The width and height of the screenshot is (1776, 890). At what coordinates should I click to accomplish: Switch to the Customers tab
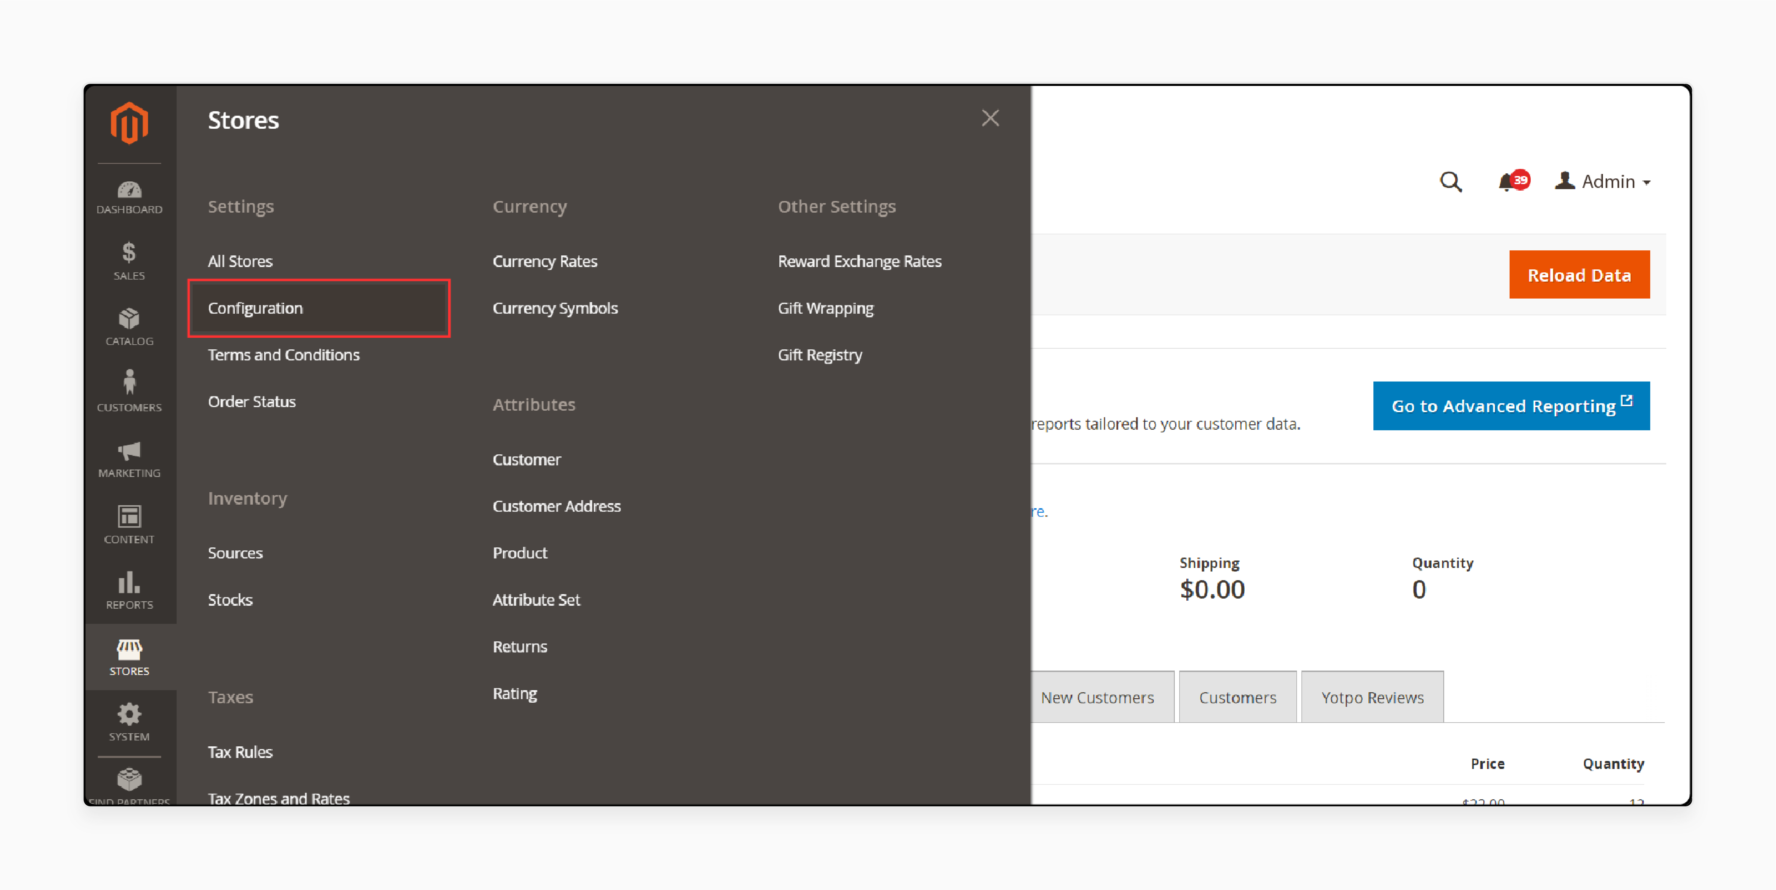[x=1238, y=697]
